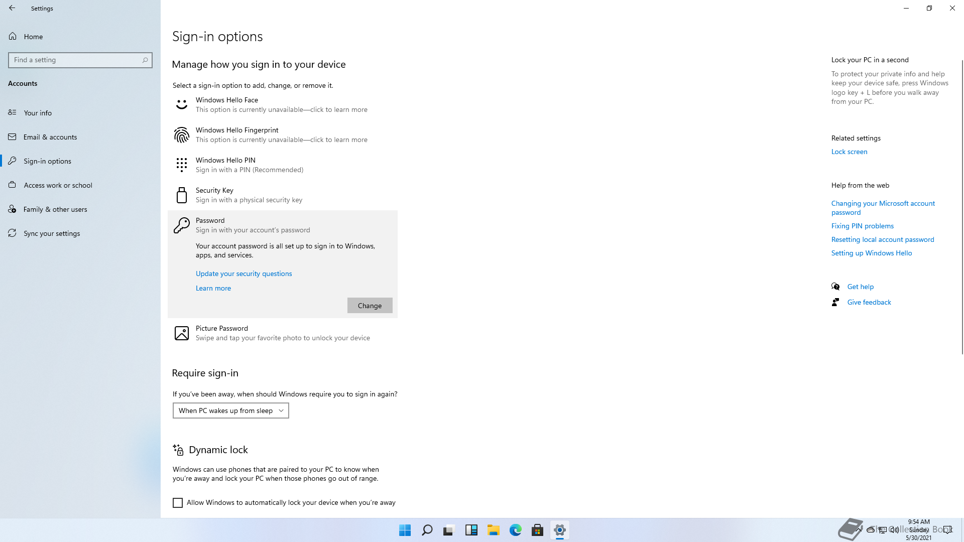Open volume control tray icon
This screenshot has width=964, height=542.
[895, 529]
